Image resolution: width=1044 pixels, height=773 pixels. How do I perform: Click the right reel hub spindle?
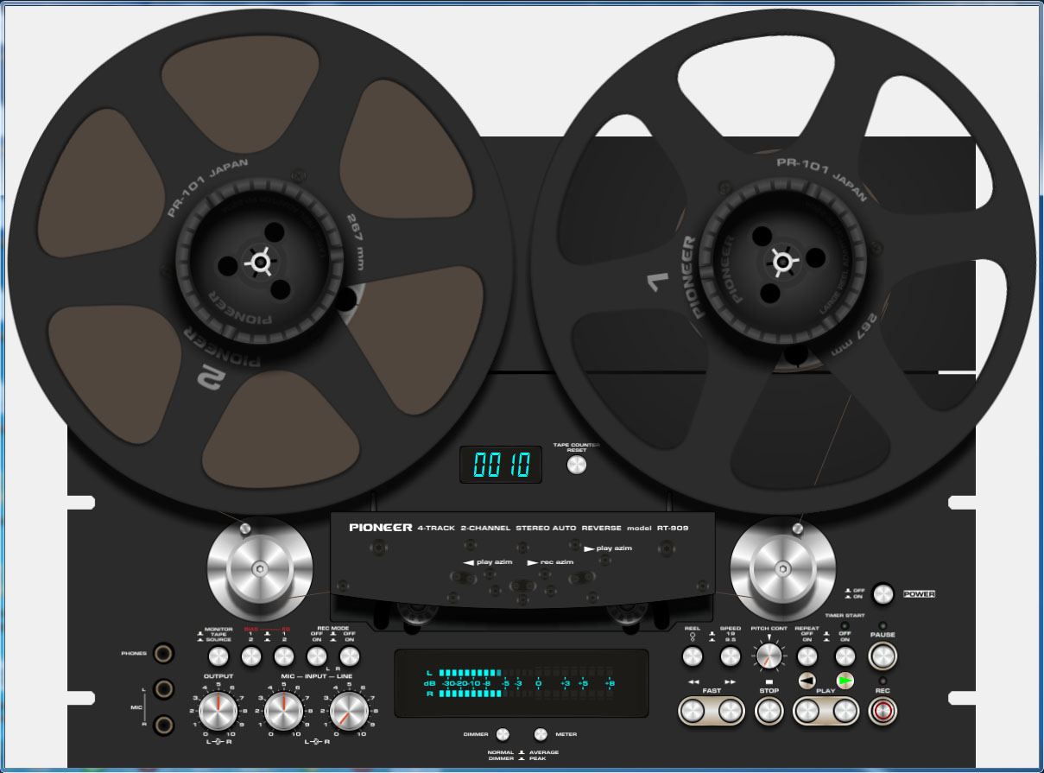coord(781,261)
